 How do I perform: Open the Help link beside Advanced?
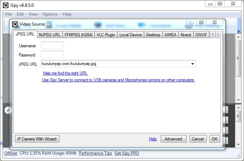click(153, 139)
